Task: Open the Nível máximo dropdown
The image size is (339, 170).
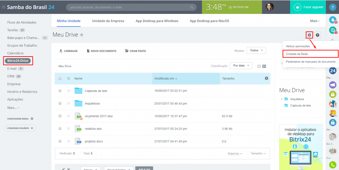Action: point(119,168)
